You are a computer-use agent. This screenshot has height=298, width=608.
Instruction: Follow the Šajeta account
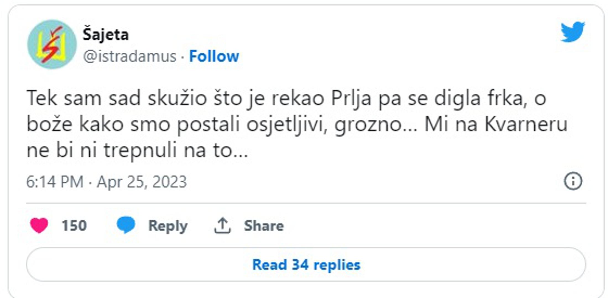click(x=214, y=57)
